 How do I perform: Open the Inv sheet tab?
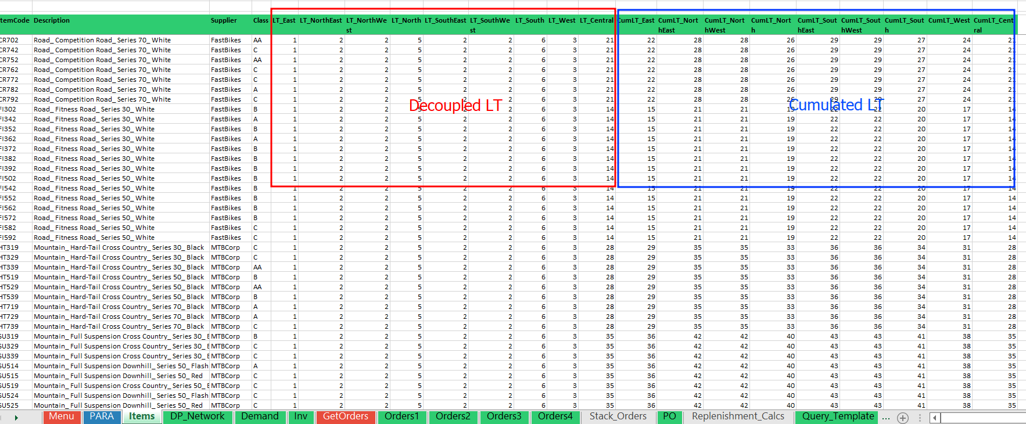point(300,416)
